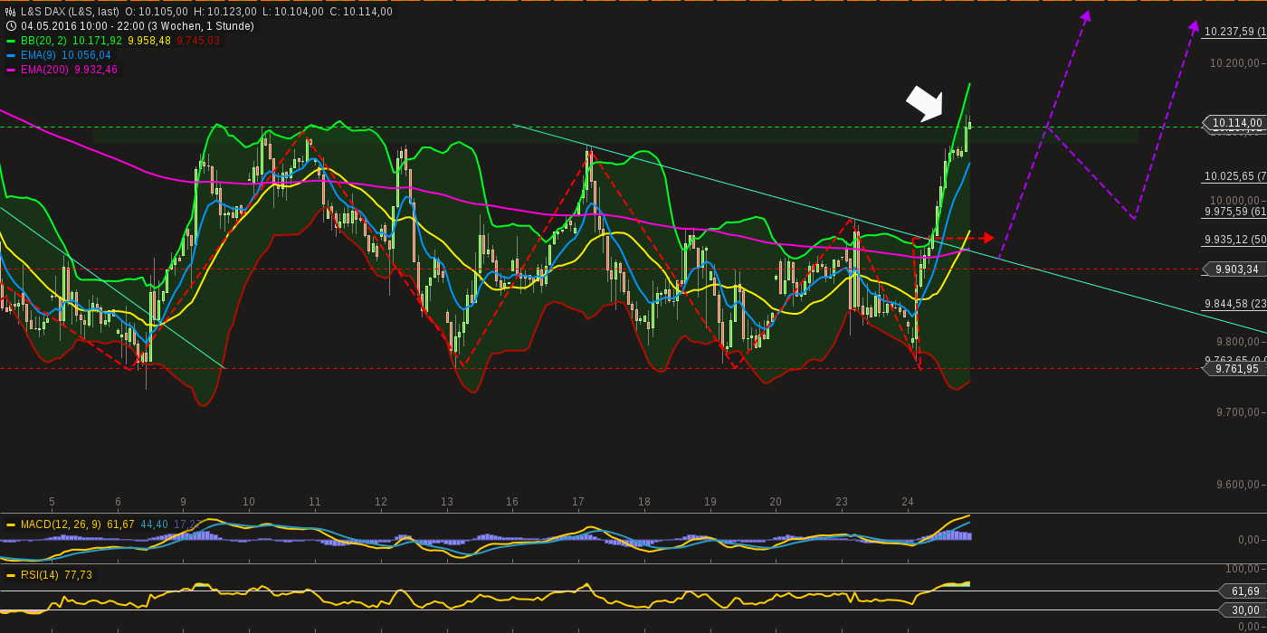Click date label 20 on the time axis
The width and height of the screenshot is (1267, 633).
[776, 502]
